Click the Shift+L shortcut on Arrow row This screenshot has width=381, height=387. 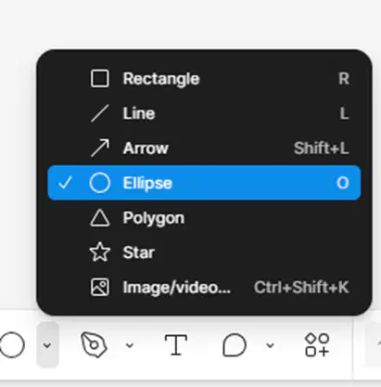tap(322, 148)
